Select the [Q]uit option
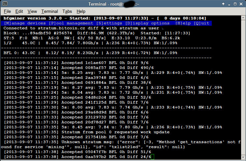The image size is (246, 161). pos(202,23)
